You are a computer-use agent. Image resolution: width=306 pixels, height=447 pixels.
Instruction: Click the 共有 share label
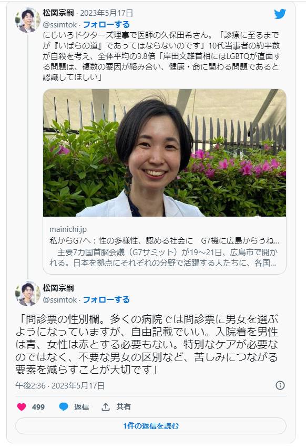pos(124,407)
